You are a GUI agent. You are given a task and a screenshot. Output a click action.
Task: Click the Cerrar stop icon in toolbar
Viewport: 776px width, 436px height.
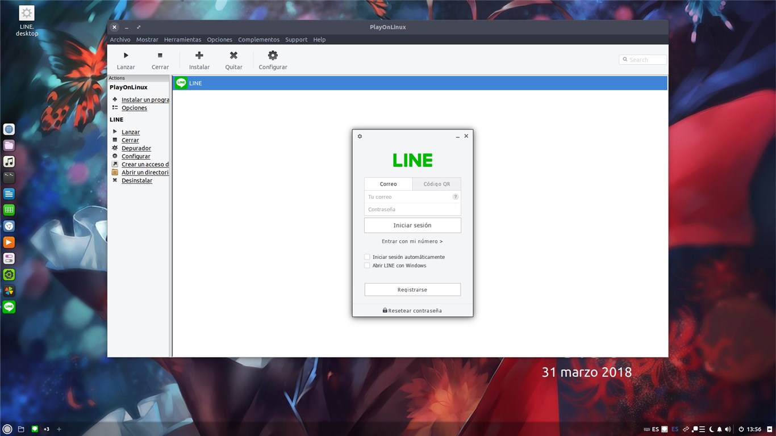point(160,55)
